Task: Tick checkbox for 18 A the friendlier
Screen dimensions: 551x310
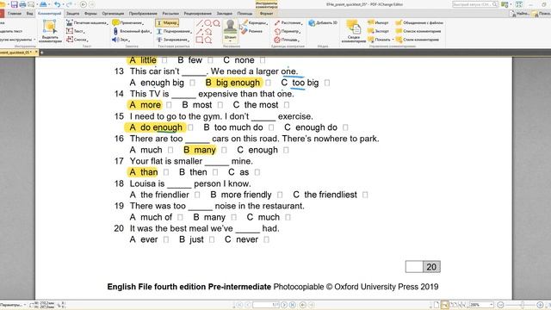Action: coord(197,195)
